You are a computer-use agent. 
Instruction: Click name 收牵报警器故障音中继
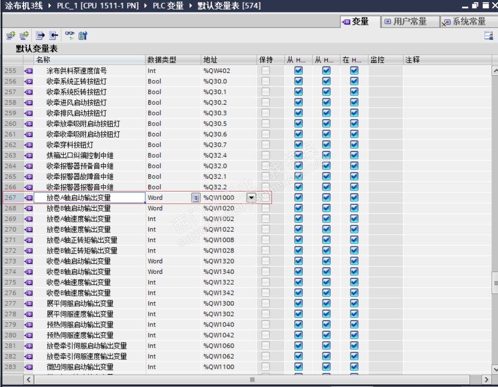pos(80,177)
